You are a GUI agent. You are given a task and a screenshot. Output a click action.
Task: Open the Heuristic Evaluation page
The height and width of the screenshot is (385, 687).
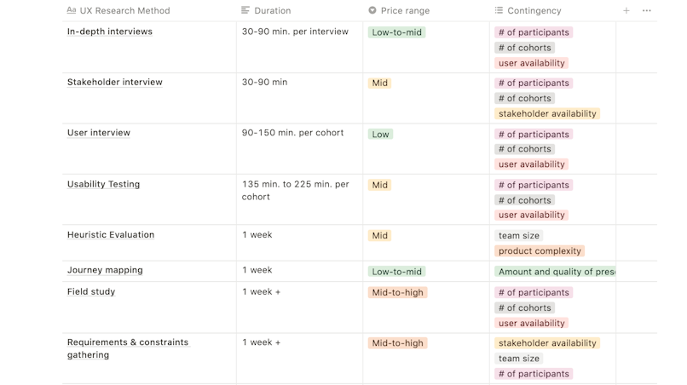pos(111,235)
